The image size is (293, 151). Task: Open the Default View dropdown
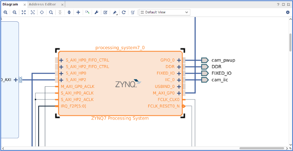(x=164, y=12)
